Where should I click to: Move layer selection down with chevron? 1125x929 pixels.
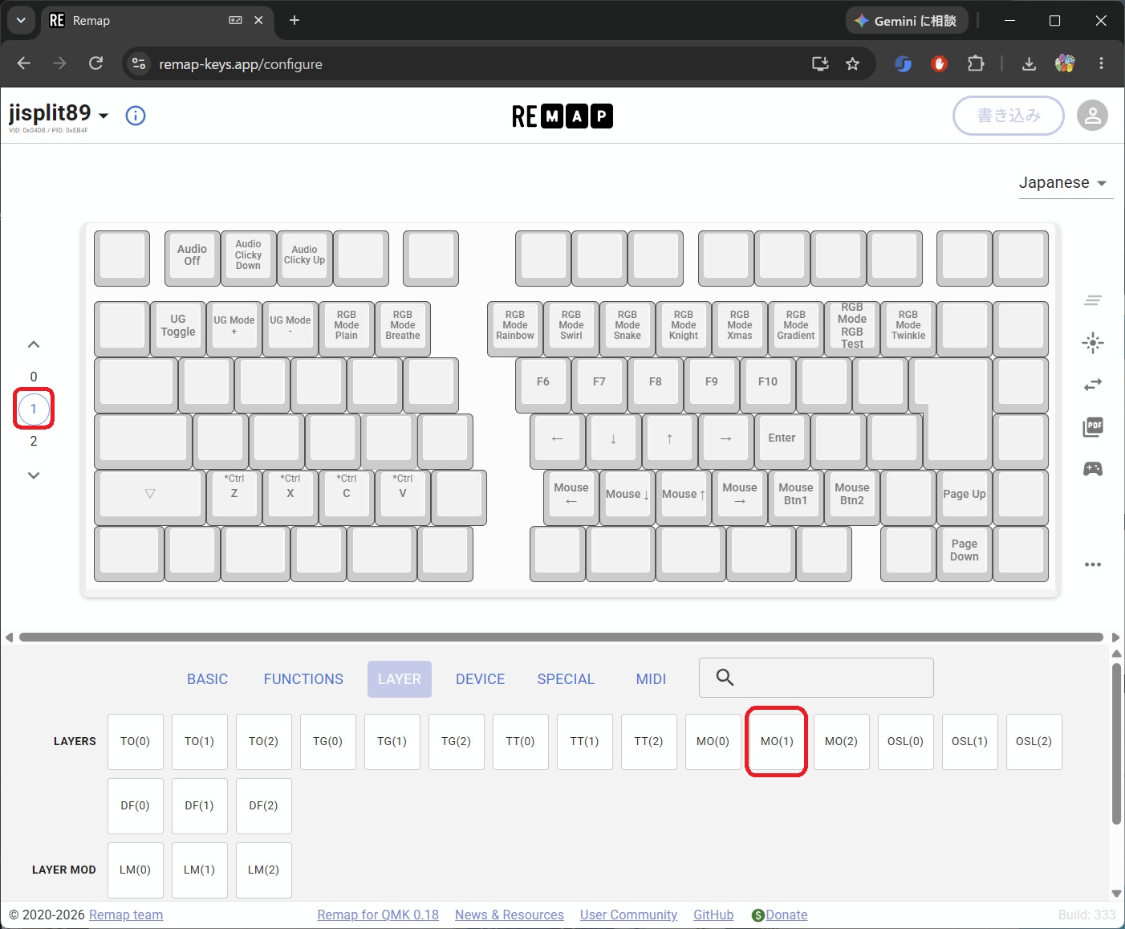[34, 475]
